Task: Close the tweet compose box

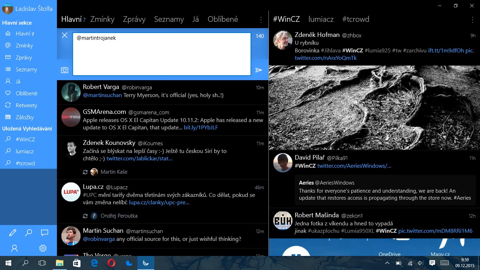Action: pos(65,35)
